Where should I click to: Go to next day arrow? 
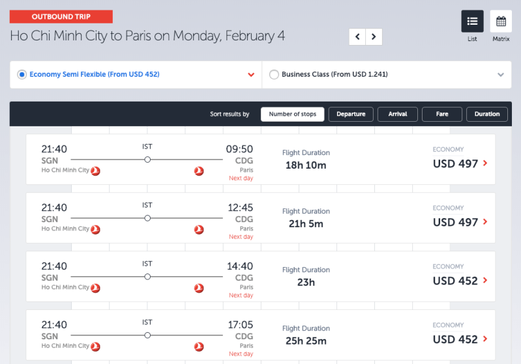[374, 37]
